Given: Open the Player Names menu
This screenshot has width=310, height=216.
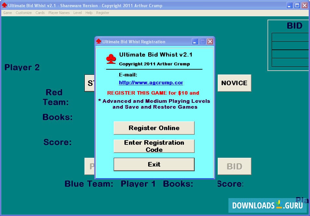Looking at the screenshot, I should click(59, 13).
